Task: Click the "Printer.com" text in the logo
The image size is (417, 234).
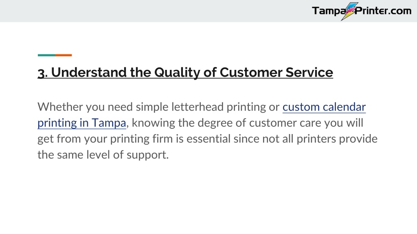Action: coord(383,11)
